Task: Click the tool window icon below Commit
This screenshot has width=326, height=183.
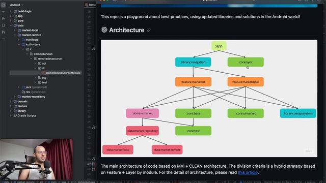Action: (4, 18)
